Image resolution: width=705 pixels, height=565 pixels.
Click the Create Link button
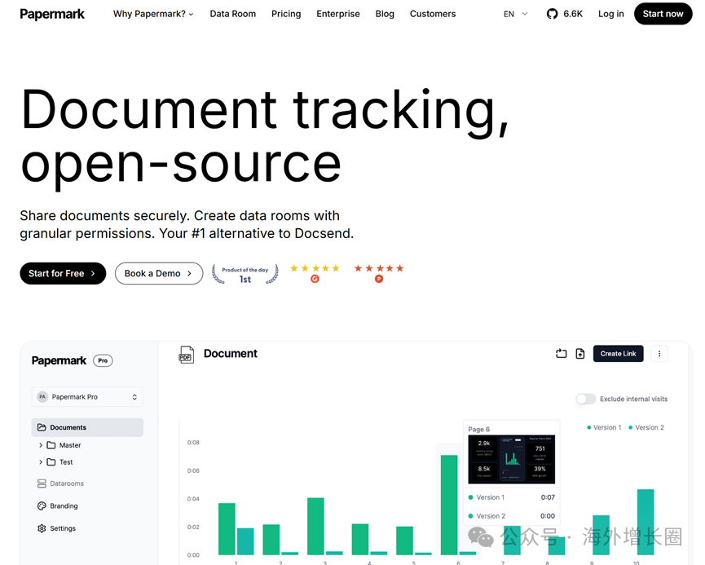click(x=619, y=354)
